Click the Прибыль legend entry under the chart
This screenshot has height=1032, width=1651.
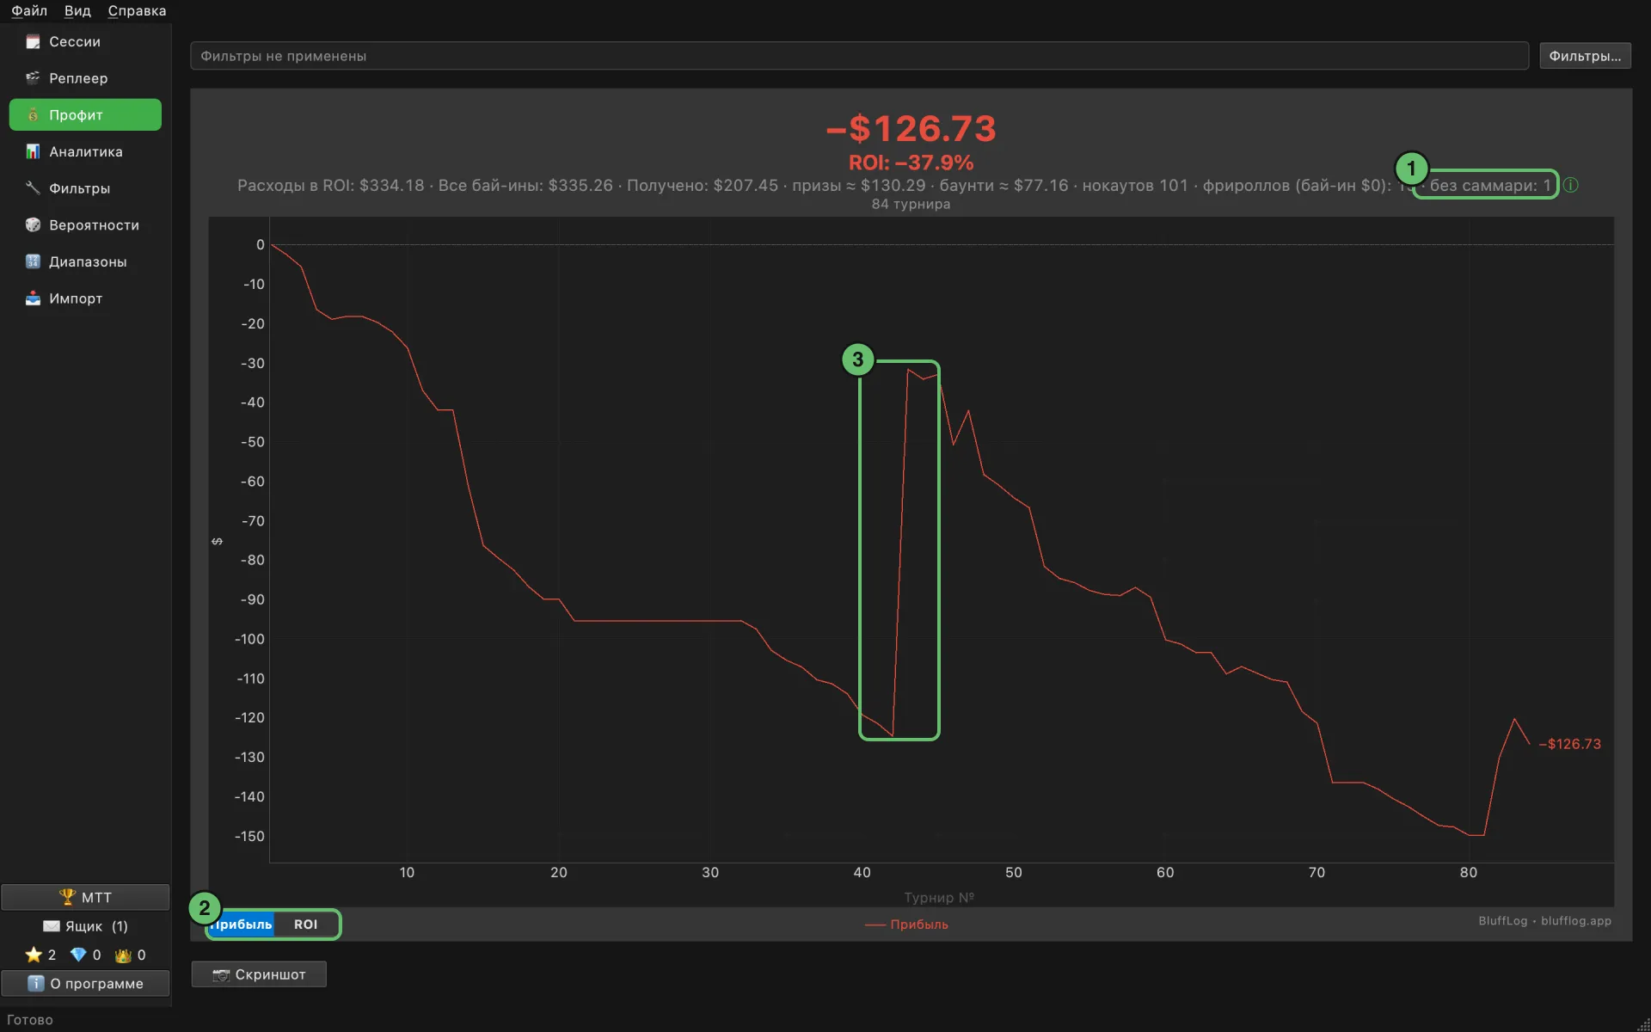click(906, 924)
